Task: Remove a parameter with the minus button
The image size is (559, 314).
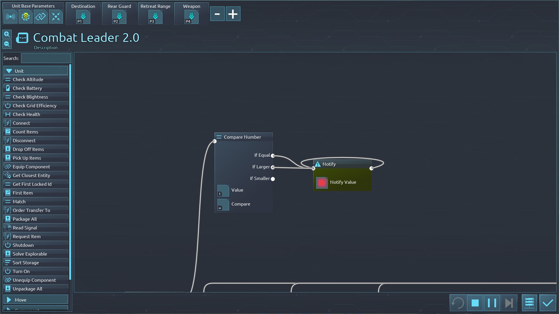Action: click(x=217, y=14)
